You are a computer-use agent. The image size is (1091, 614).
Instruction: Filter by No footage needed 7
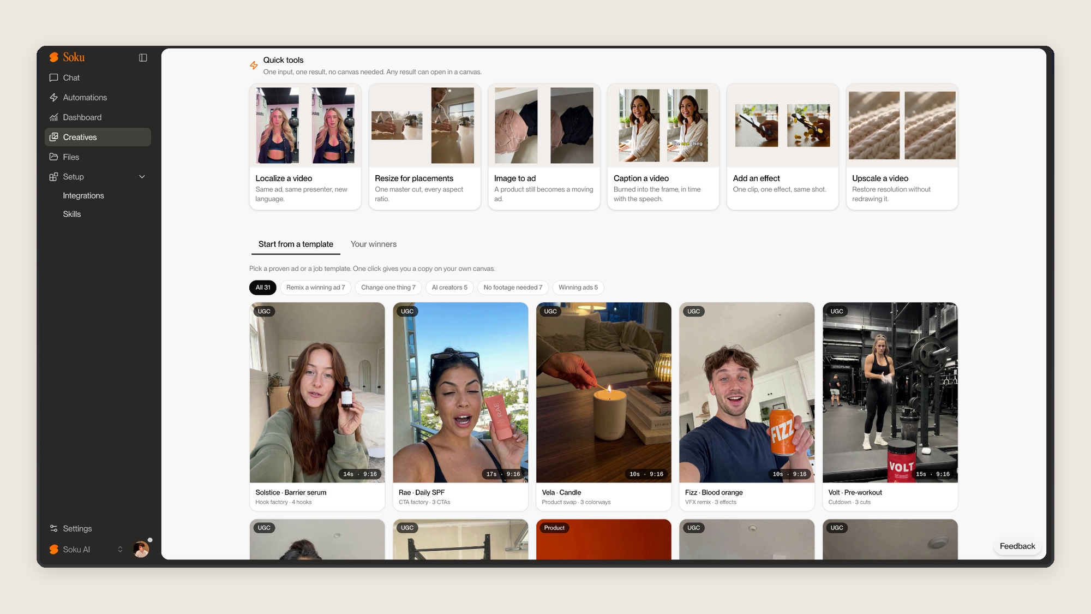(513, 288)
